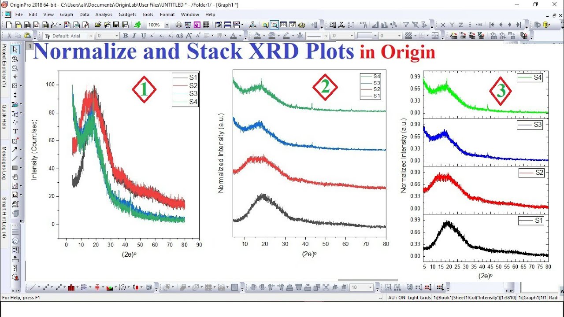
Task: Open the Graph menu
Action: tap(67, 15)
